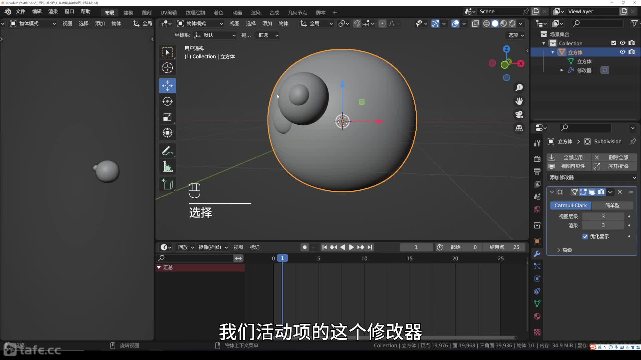This screenshot has width=641, height=360.
Task: Click 展开/折叠 button
Action: point(614,166)
